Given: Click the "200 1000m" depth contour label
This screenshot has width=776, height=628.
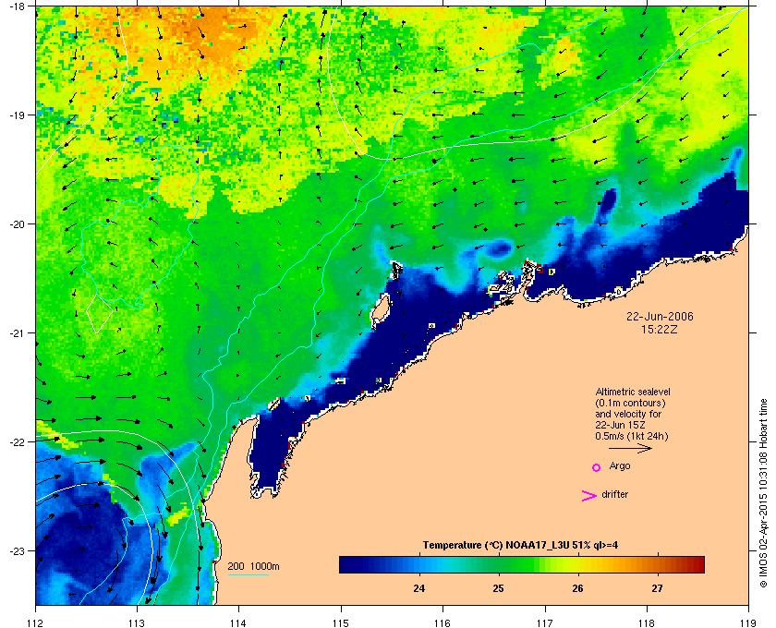Looking at the screenshot, I should [x=253, y=566].
